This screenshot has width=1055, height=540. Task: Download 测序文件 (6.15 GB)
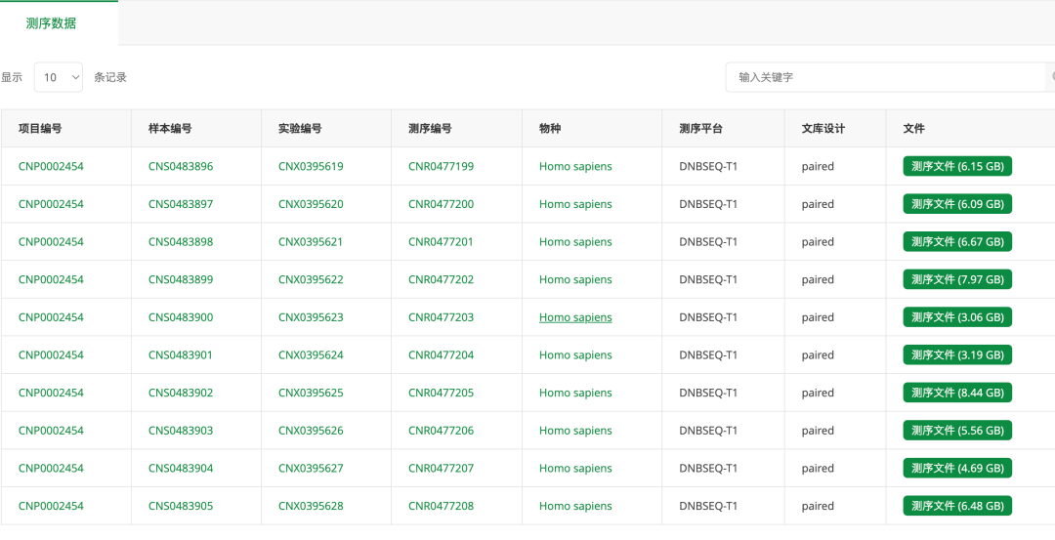(957, 166)
